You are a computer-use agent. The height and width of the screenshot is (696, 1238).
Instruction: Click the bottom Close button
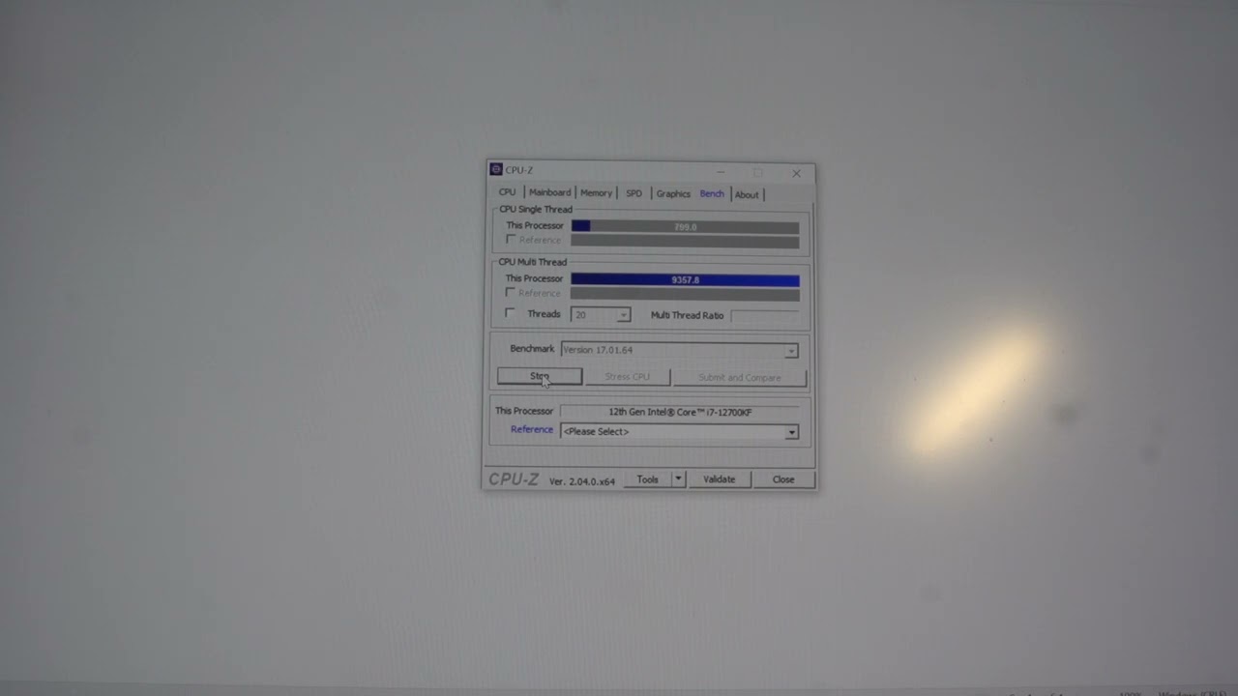[783, 479]
